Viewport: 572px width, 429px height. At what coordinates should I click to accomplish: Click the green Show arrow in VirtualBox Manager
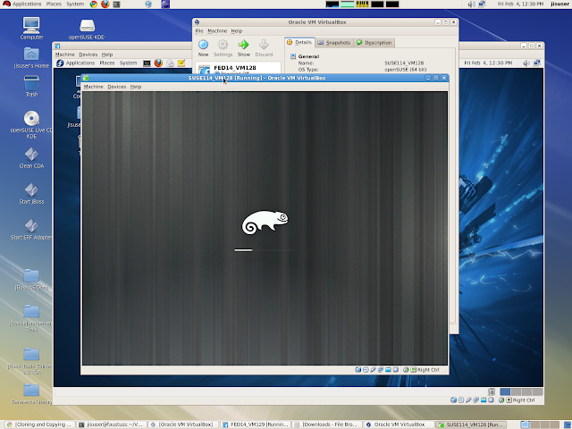click(243, 45)
